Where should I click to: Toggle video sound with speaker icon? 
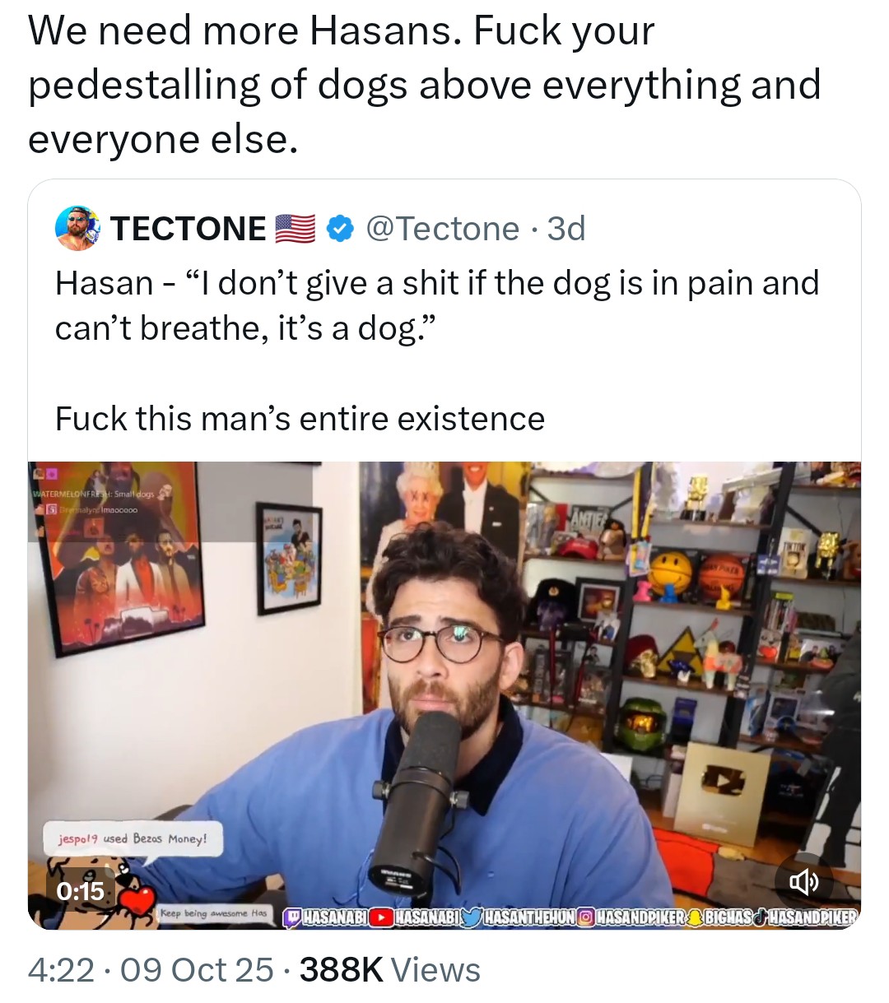804,882
